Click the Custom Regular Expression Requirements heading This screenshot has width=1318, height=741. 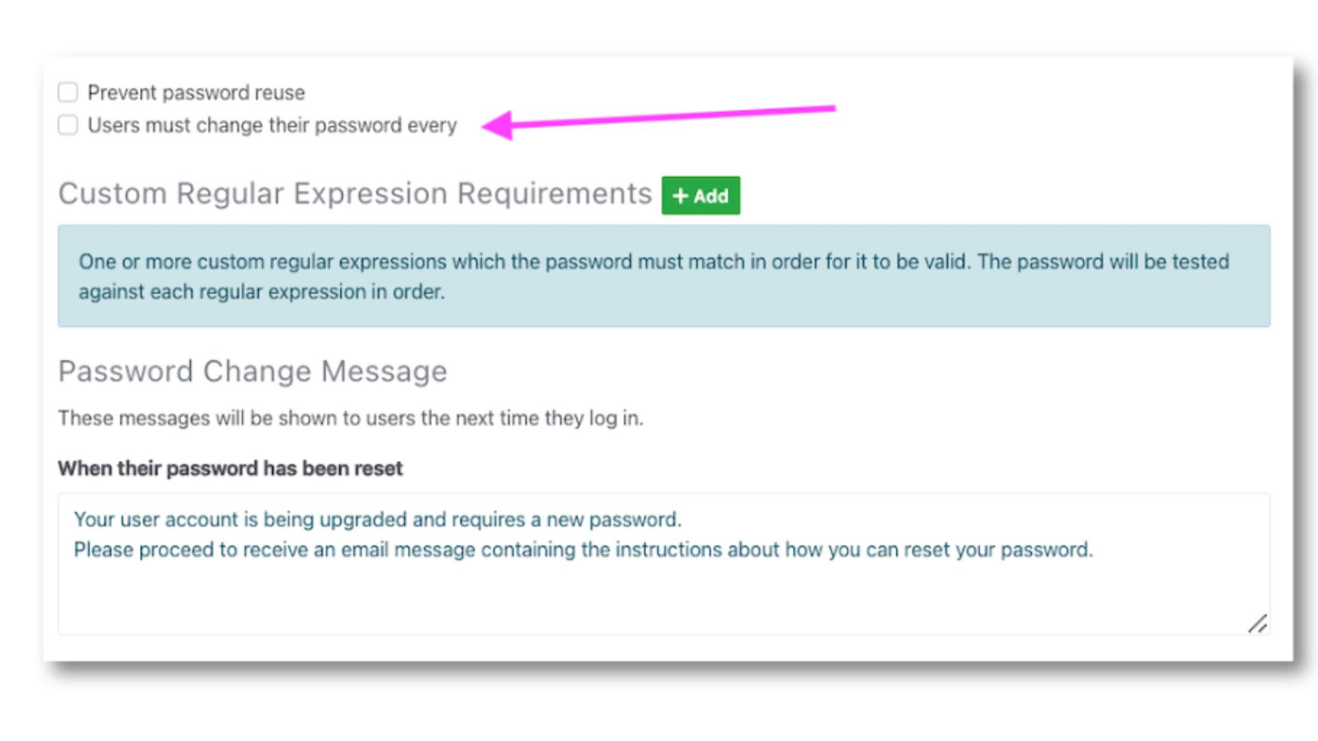[x=355, y=194]
